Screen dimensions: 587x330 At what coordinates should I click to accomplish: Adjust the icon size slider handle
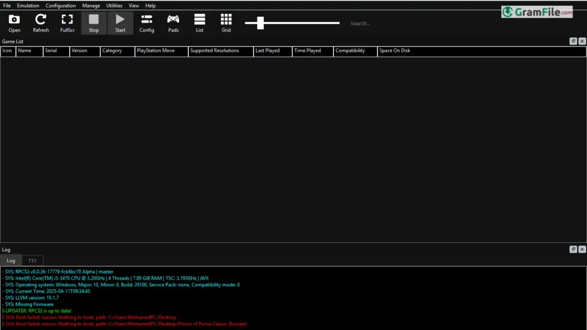click(x=260, y=23)
